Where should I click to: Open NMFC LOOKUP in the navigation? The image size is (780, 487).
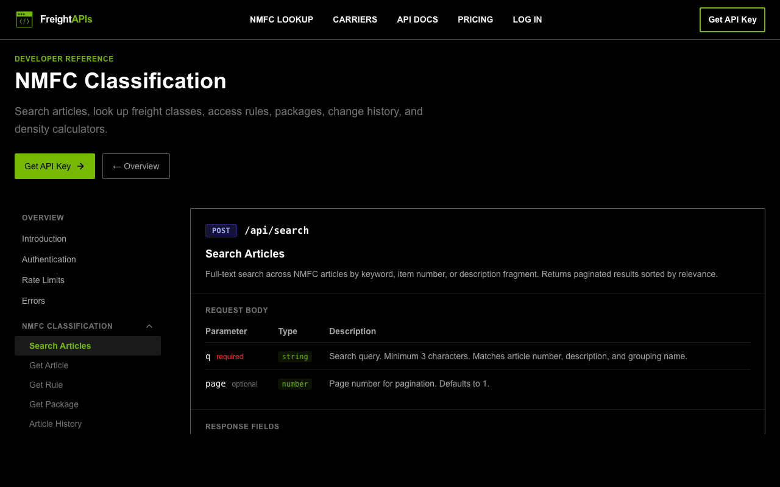(x=282, y=19)
